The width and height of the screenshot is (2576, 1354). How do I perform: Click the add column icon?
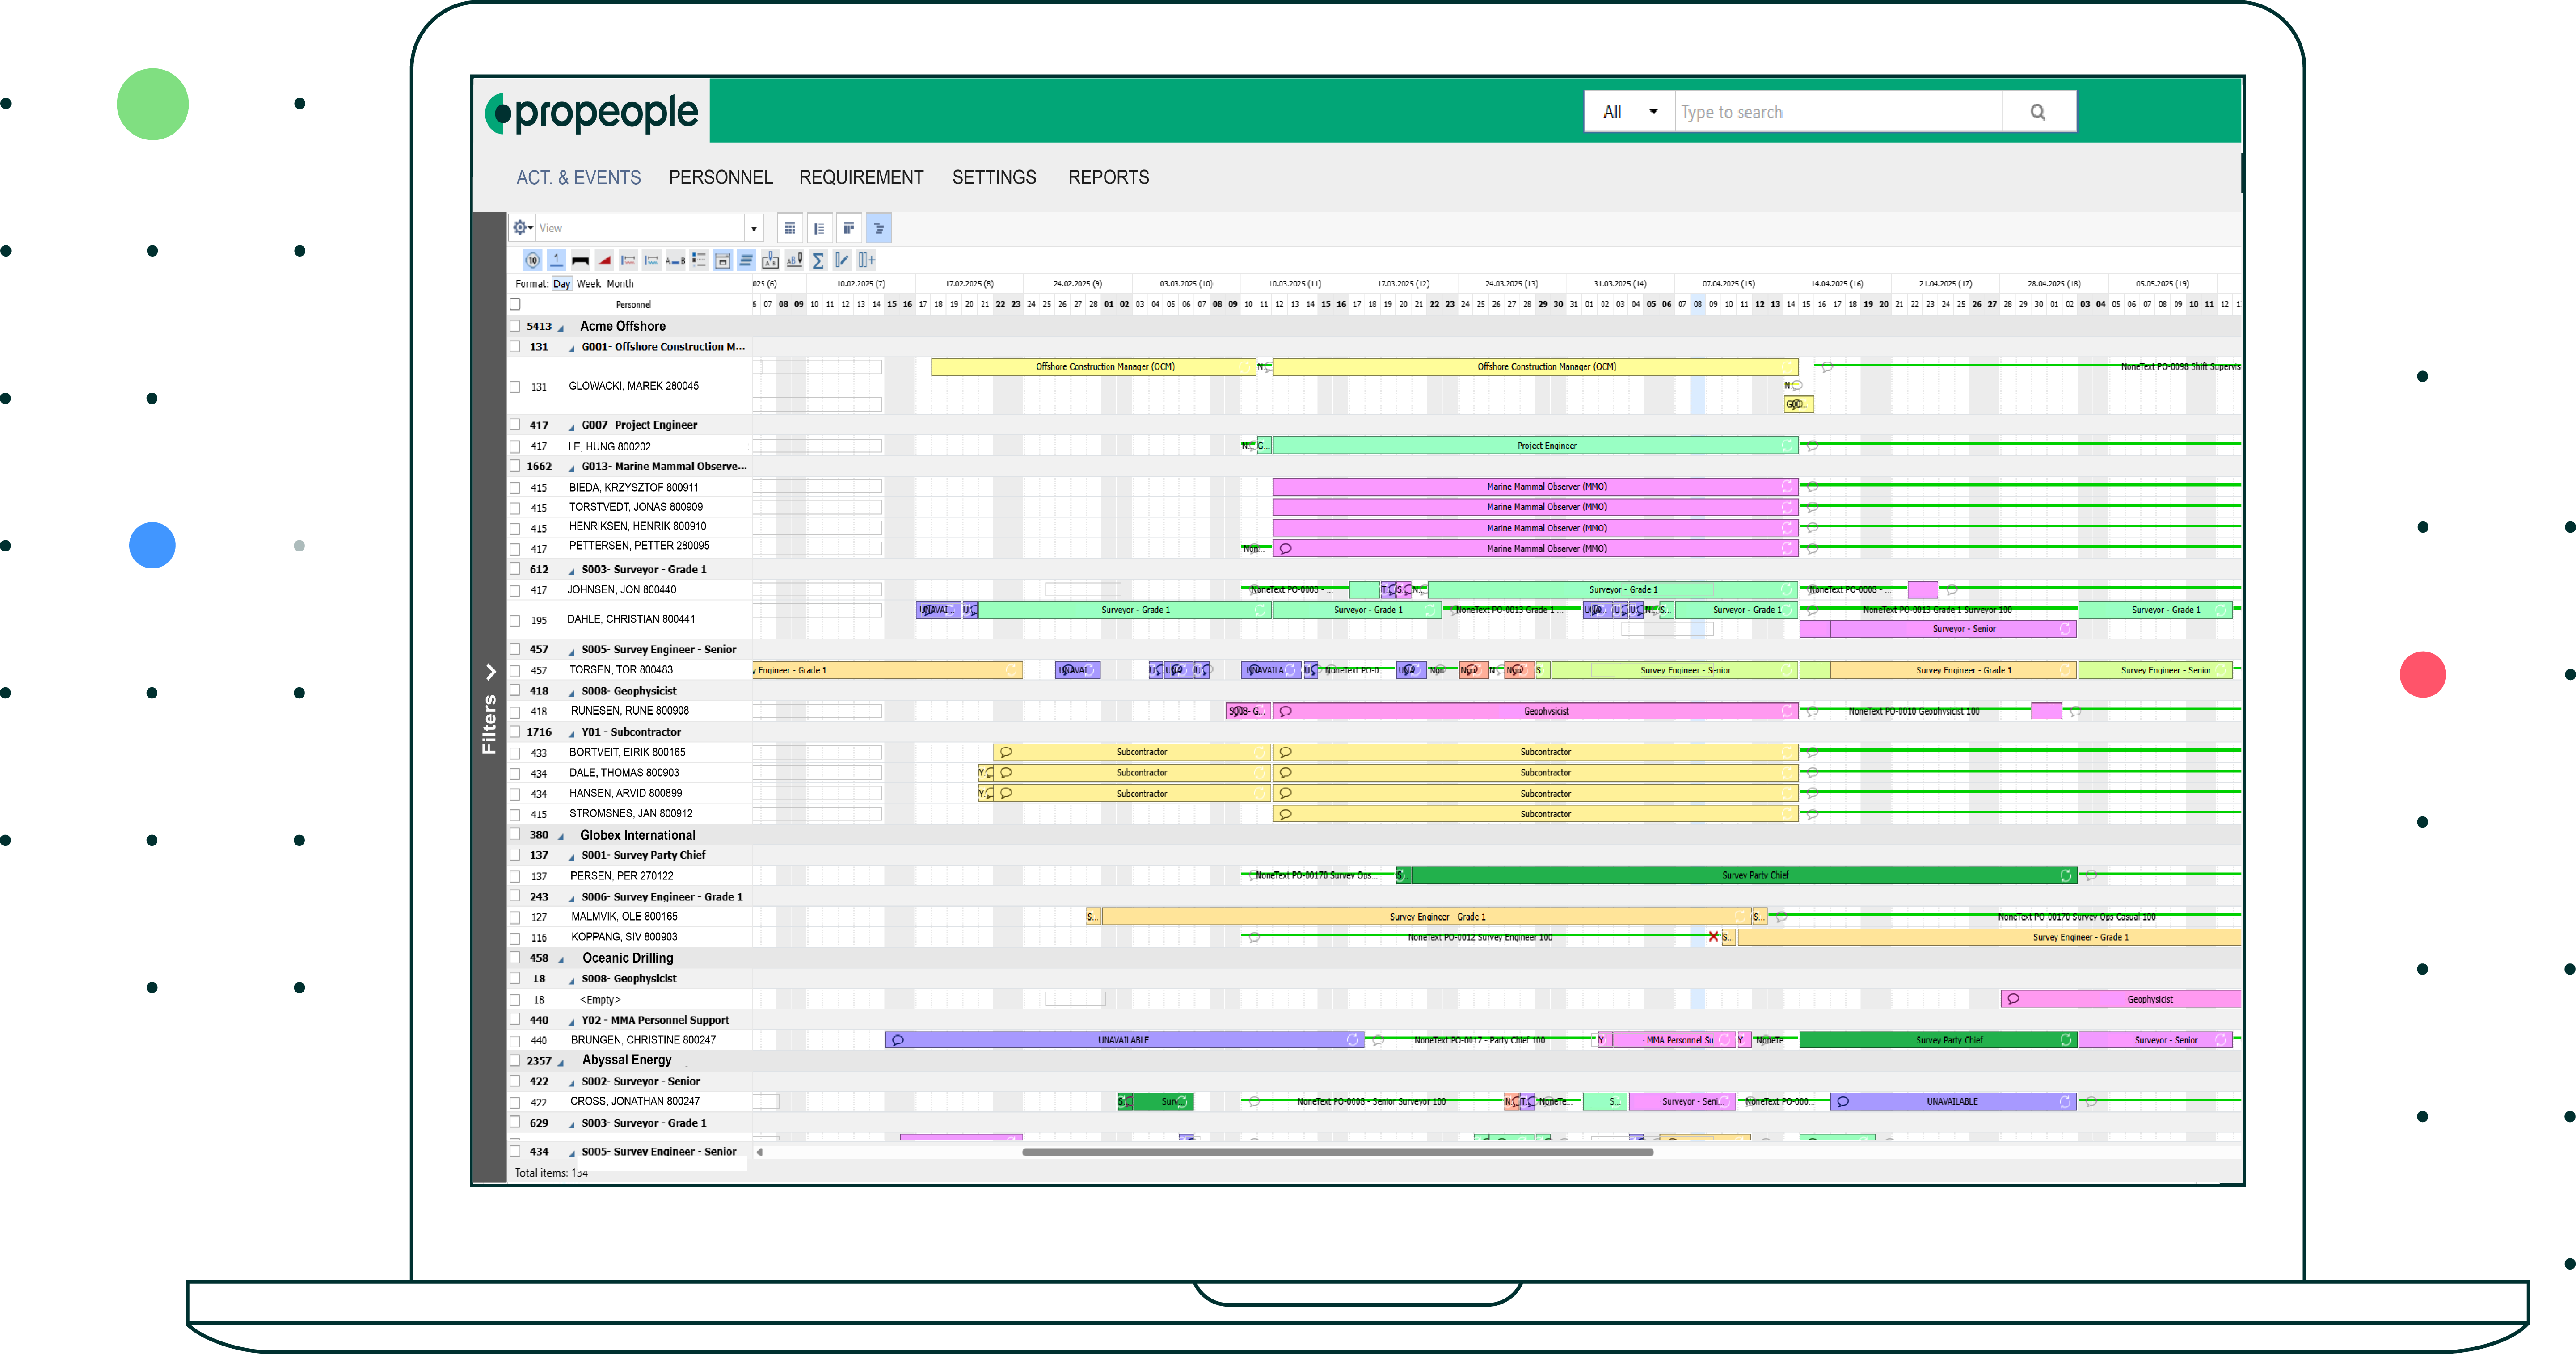[x=866, y=261]
